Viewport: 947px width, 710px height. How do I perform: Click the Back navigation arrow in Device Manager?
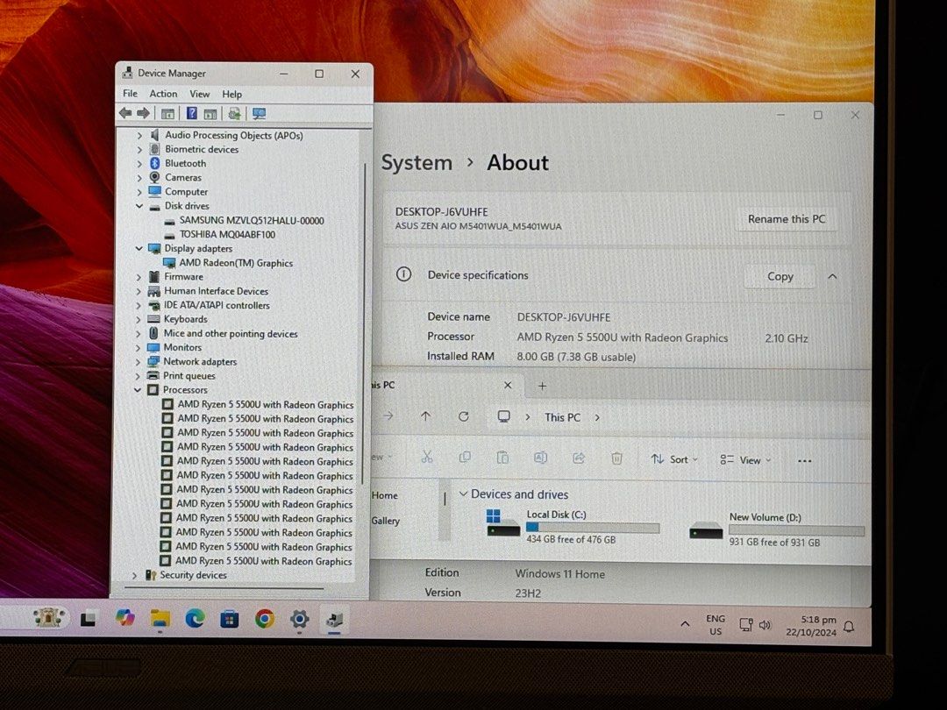(x=125, y=112)
